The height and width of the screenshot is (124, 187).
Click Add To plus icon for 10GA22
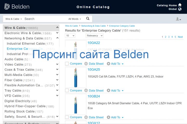tap(108, 64)
